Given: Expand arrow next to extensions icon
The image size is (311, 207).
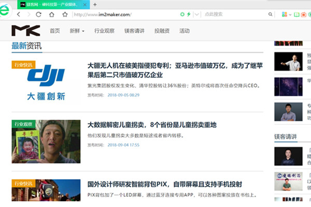Looking at the screenshot, I should click(x=290, y=14).
